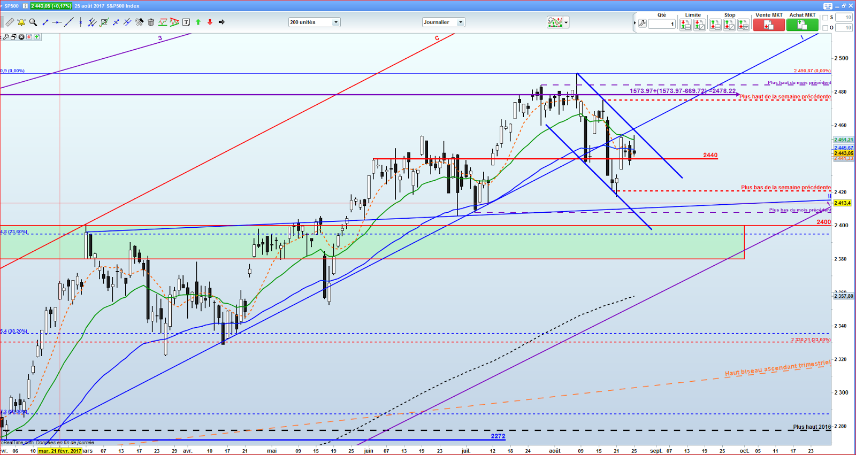Image resolution: width=856 pixels, height=455 pixels.
Task: Tick the S checkbox
Action: pyautogui.click(x=825, y=18)
